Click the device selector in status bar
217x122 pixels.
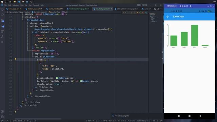coord(146,121)
